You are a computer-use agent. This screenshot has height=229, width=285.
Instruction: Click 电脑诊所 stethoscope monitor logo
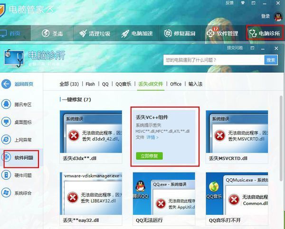tap(14, 58)
